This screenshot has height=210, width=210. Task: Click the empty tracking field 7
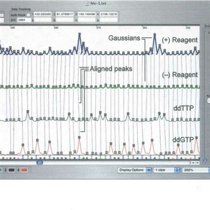(87, 20)
